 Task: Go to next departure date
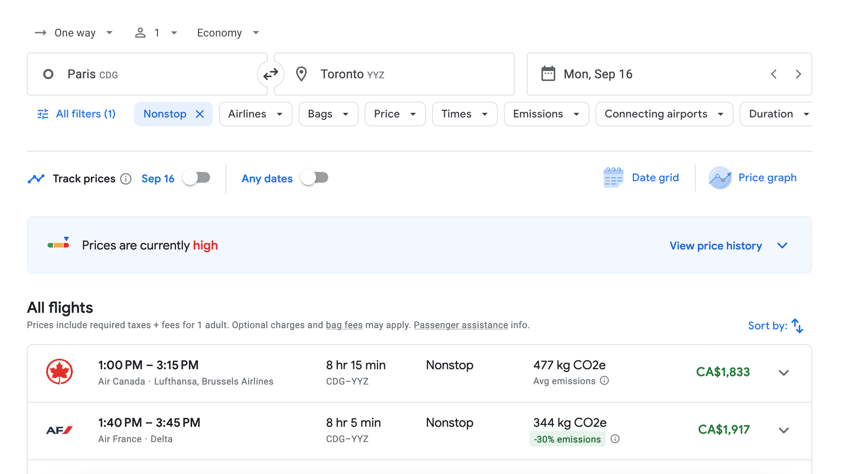click(798, 74)
